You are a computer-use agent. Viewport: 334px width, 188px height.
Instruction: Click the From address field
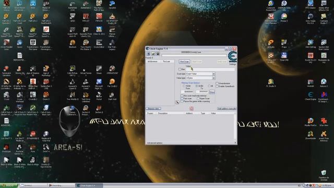[x=187, y=92]
